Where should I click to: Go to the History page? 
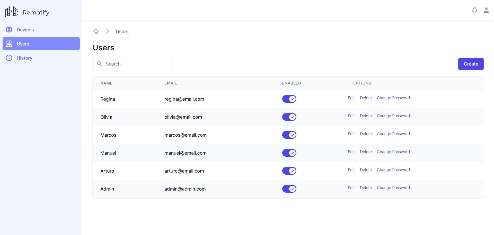point(41,58)
